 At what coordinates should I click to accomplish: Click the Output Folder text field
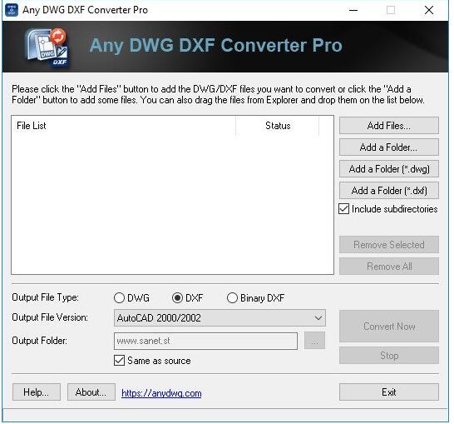(x=206, y=341)
